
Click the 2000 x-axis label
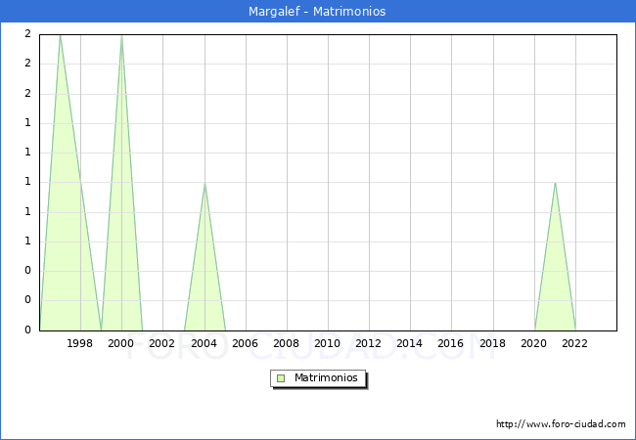pyautogui.click(x=121, y=343)
